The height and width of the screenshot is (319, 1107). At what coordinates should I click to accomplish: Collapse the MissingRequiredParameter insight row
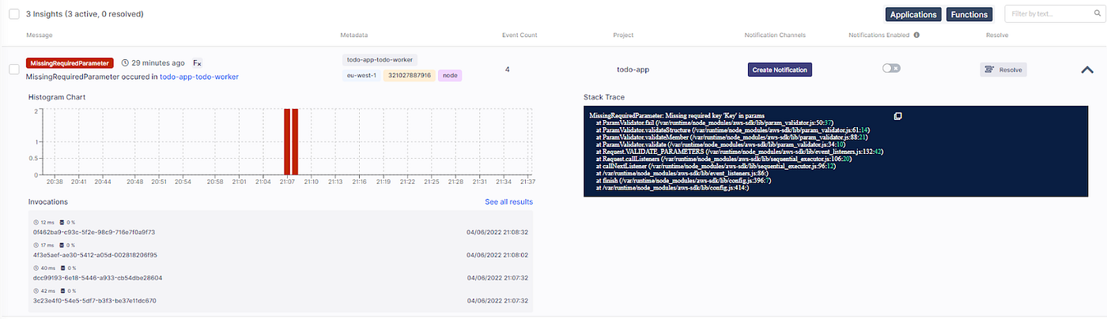click(x=1087, y=69)
